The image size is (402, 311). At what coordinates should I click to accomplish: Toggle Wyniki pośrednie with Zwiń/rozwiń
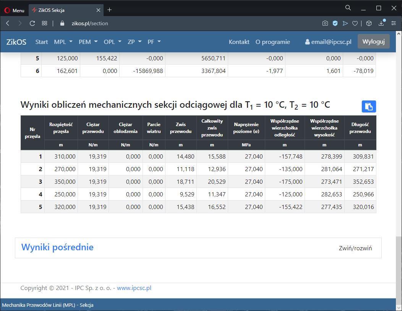(355, 248)
